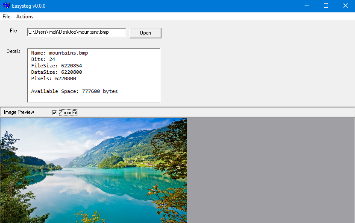The width and height of the screenshot is (355, 223).
Task: Open the File menu
Action: click(x=6, y=17)
